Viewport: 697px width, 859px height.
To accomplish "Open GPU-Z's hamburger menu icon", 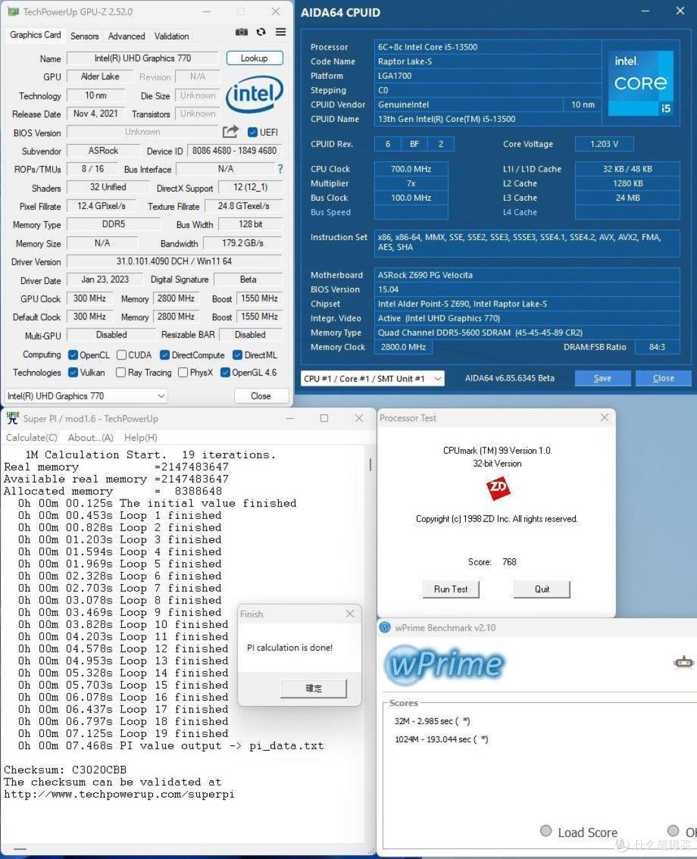I will [279, 32].
